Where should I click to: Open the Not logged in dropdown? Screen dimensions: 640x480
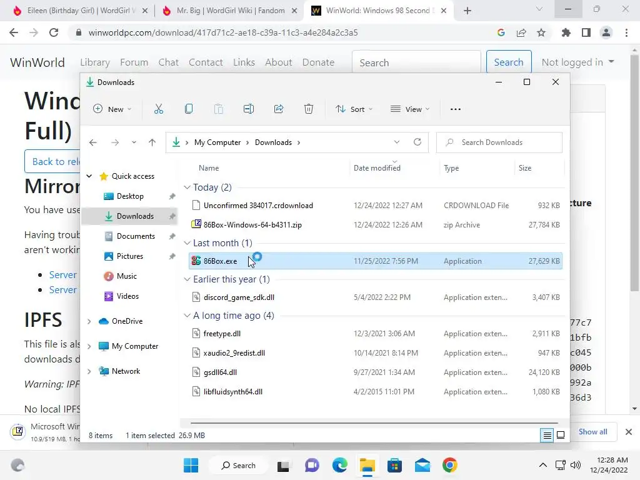[577, 62]
